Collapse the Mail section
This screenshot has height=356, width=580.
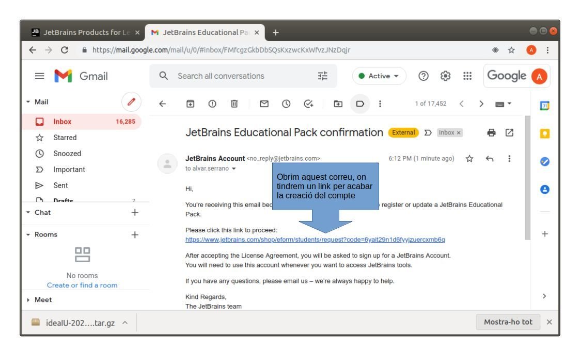tap(28, 102)
